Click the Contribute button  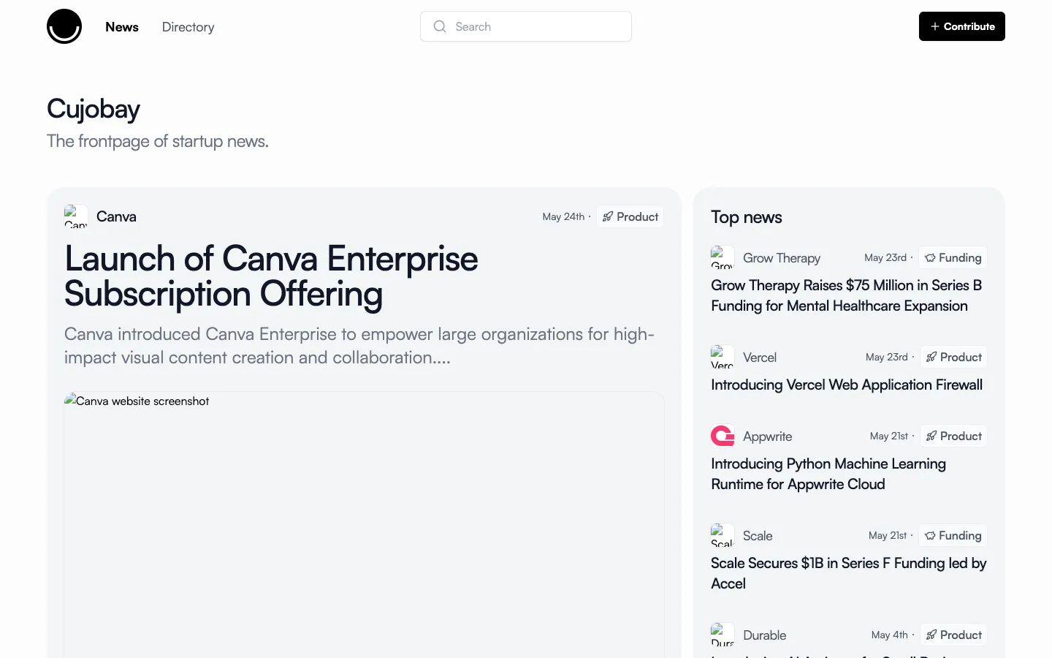962,26
